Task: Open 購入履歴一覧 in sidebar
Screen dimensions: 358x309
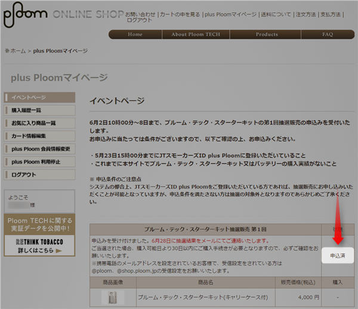Action: pyautogui.click(x=39, y=110)
